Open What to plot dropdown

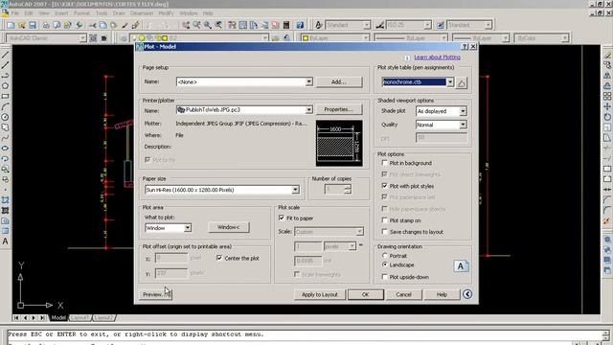tap(188, 228)
